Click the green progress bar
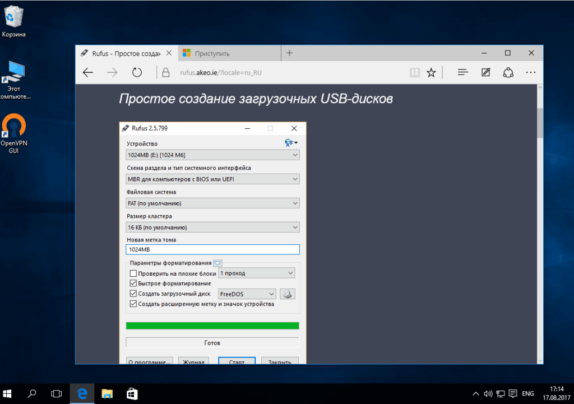 tap(212, 326)
